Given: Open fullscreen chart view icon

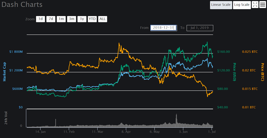Looking at the screenshot, I should (x=255, y=5).
